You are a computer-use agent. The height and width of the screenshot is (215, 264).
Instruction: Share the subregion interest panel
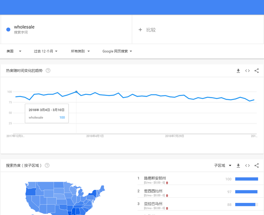pyautogui.click(x=257, y=166)
